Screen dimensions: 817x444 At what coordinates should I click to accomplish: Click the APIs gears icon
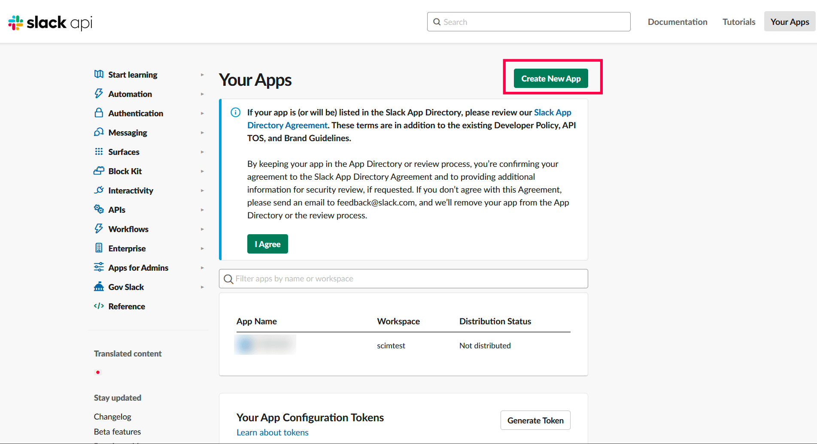click(99, 209)
